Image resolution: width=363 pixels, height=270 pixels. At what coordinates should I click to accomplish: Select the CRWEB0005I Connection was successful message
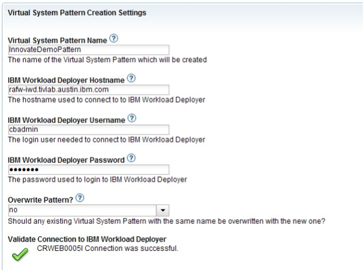point(108,248)
